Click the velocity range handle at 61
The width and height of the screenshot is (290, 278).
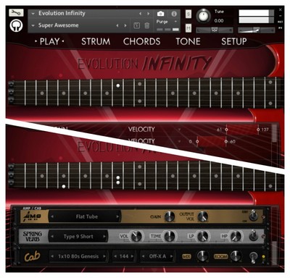(226, 130)
